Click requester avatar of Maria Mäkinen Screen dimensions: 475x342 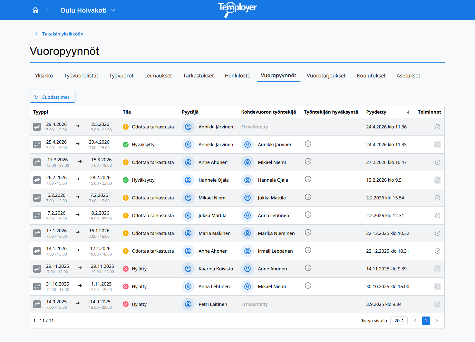(x=188, y=233)
